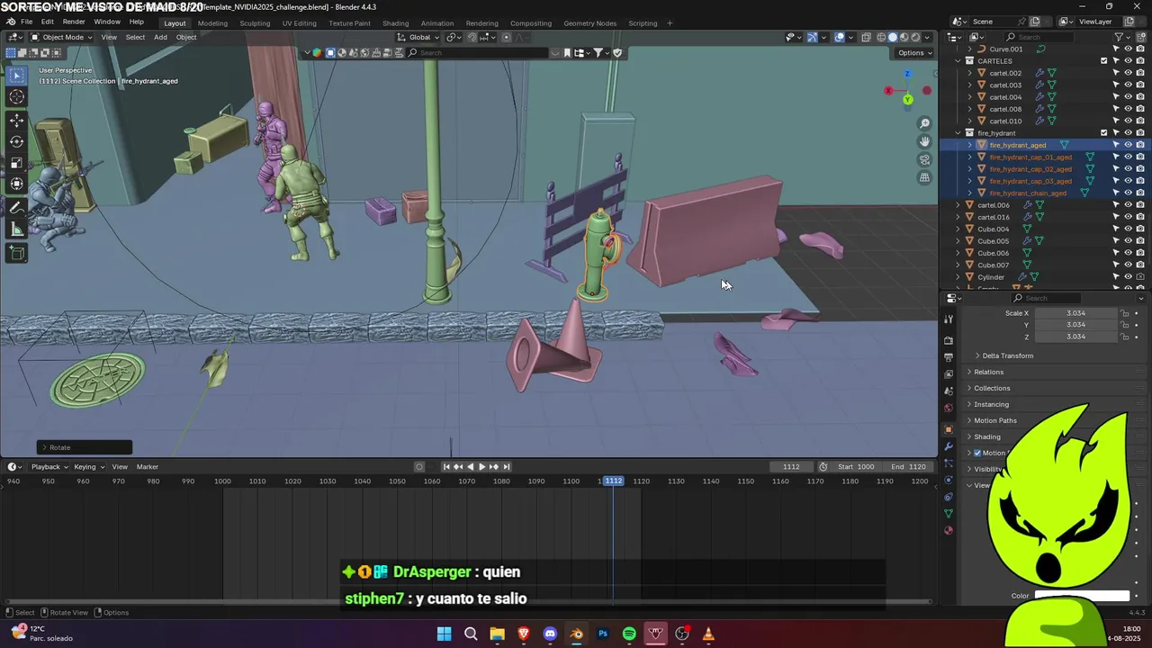The height and width of the screenshot is (648, 1152).
Task: Open the Modifiers wrench properties tab
Action: 948,446
